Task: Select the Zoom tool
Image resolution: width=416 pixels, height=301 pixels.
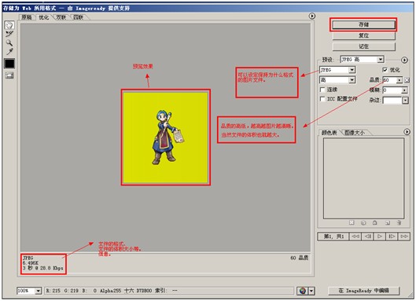Action: (x=9, y=42)
